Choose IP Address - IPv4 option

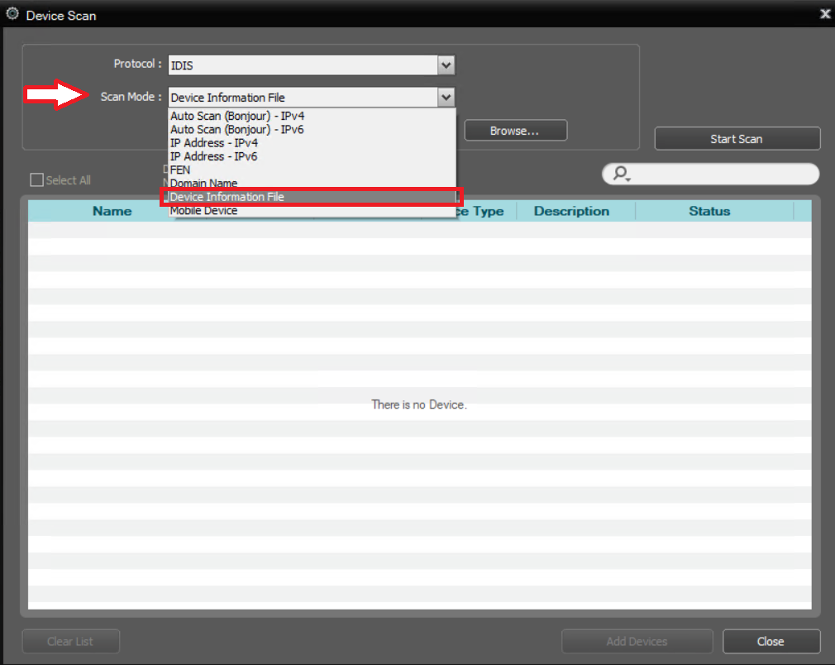coord(312,143)
